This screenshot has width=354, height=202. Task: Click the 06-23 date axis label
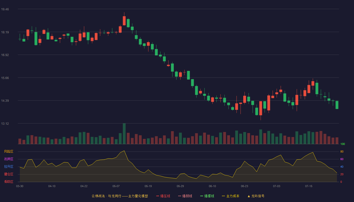[245, 186]
